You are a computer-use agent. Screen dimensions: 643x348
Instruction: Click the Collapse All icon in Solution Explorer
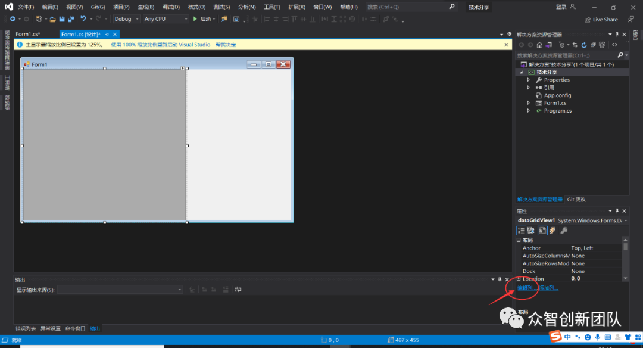[593, 45]
